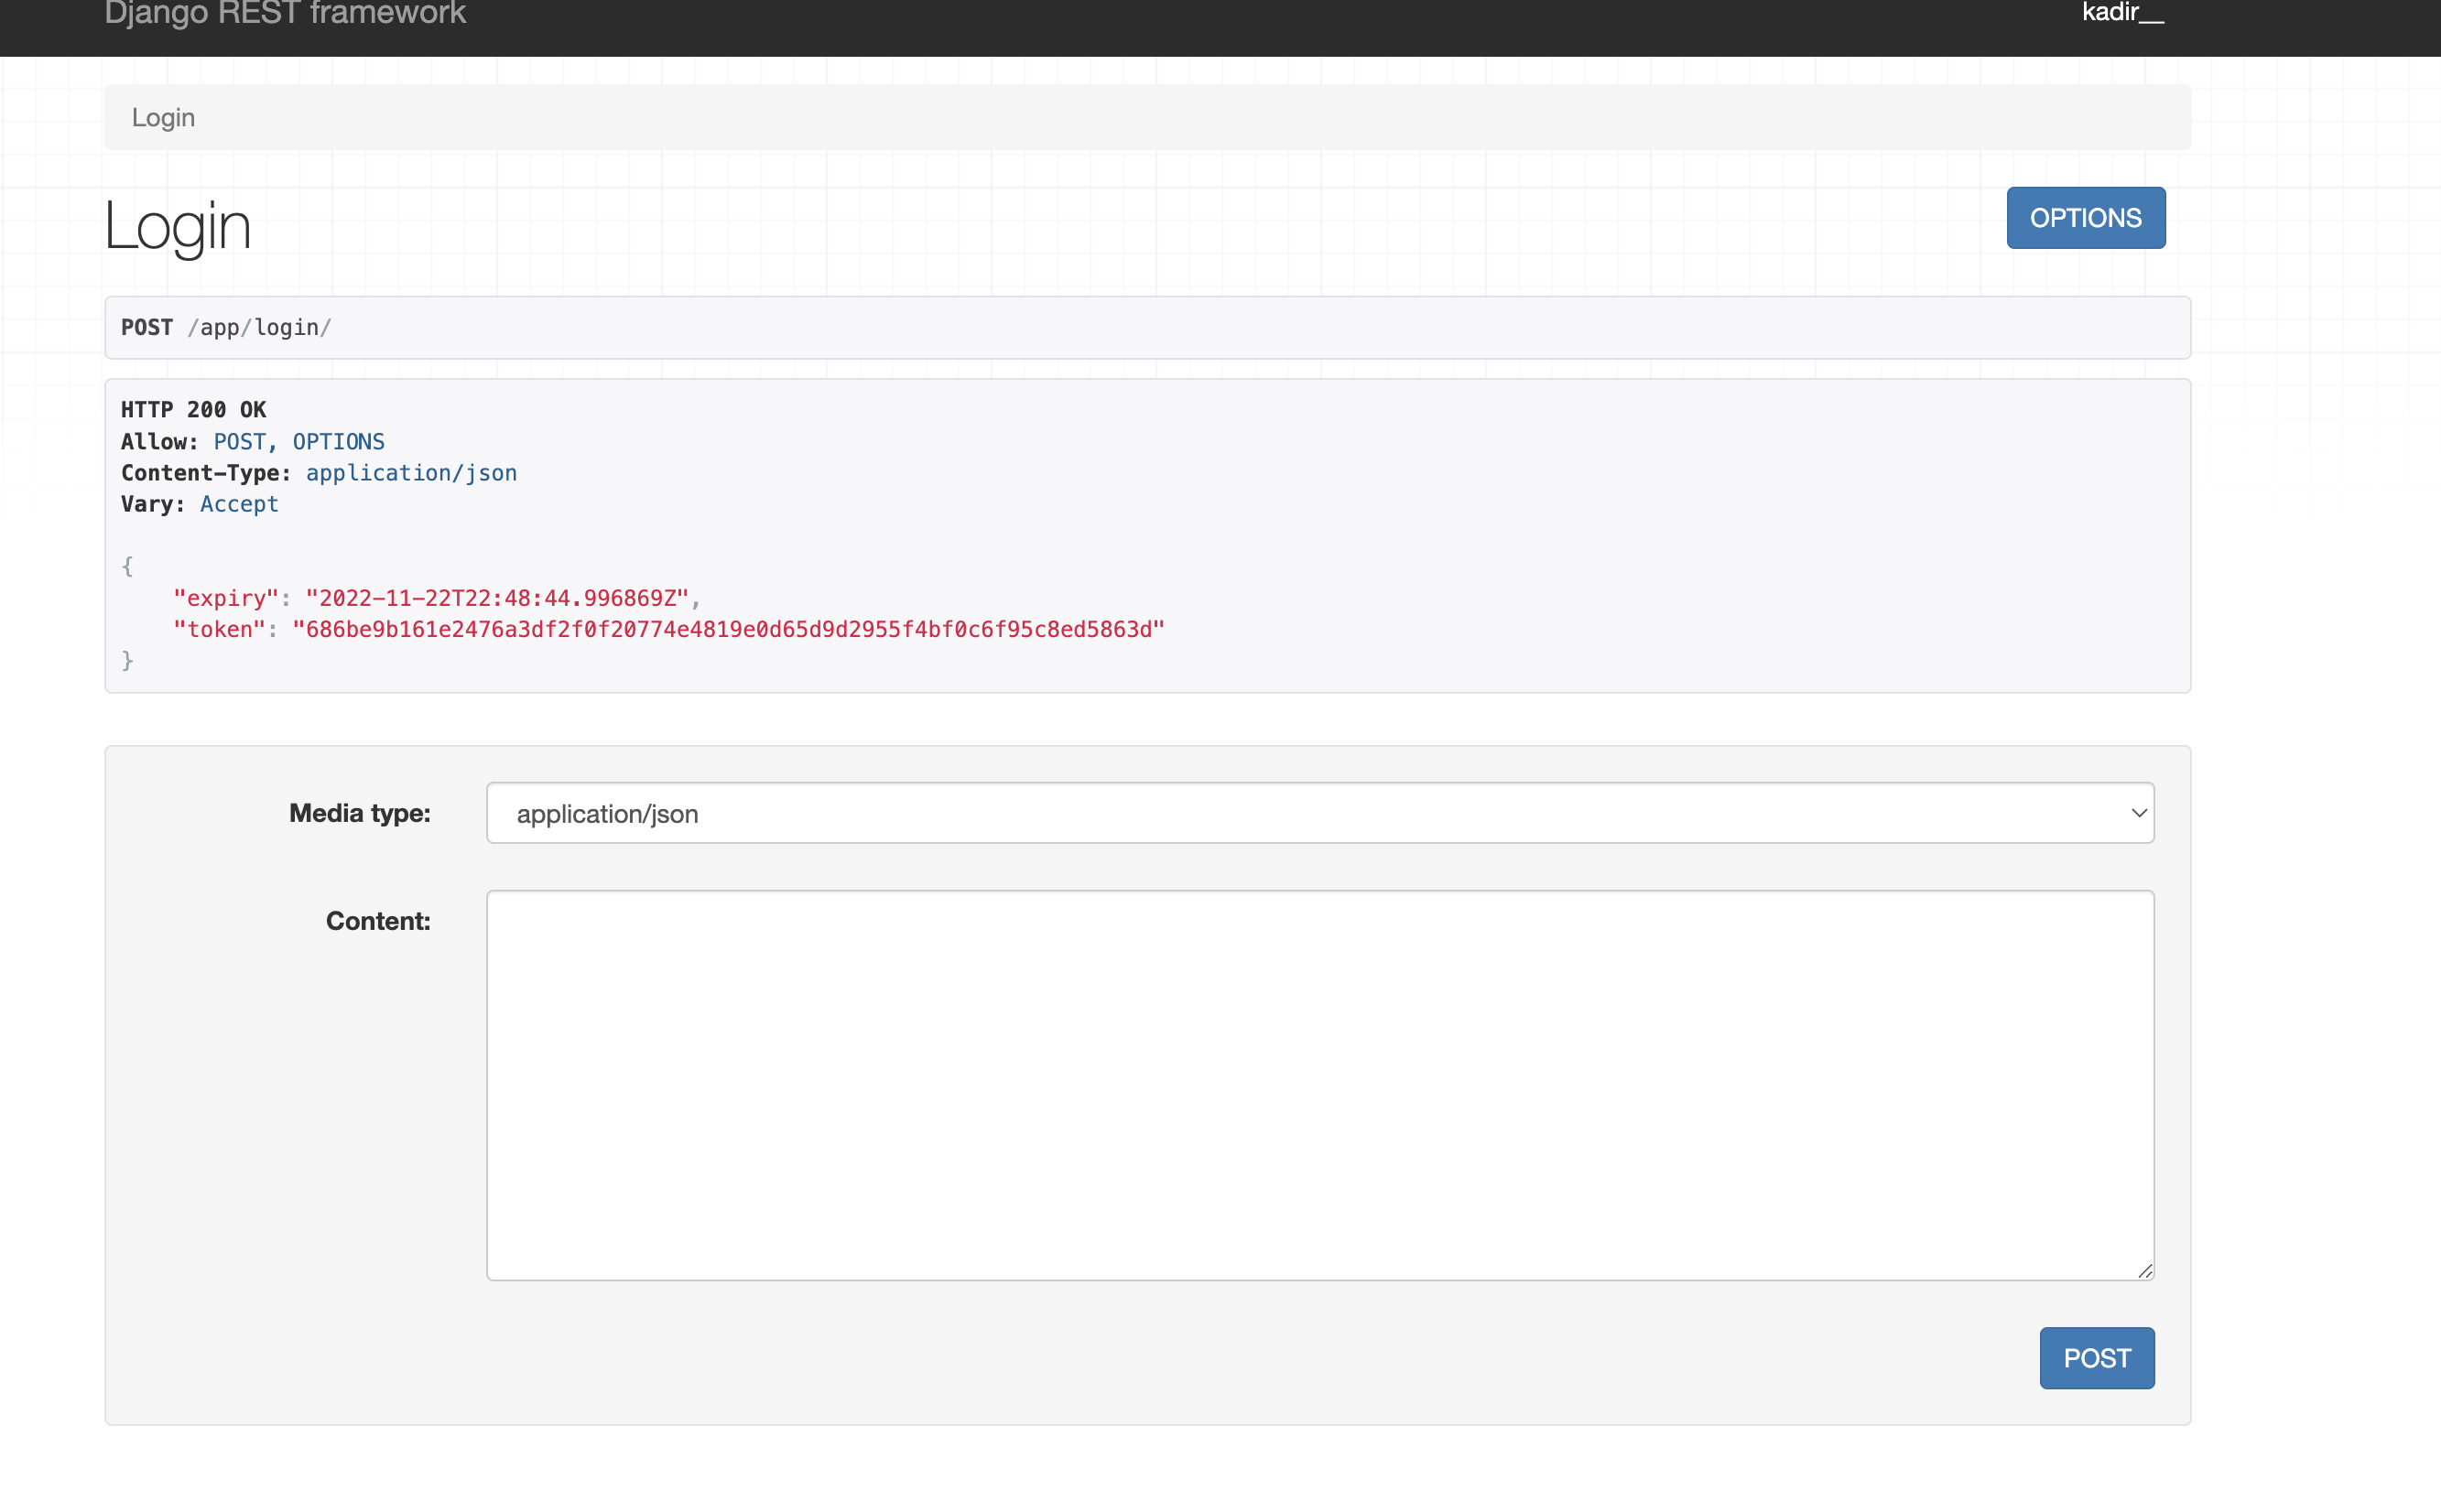The image size is (2441, 1512).
Task: Click the textarea resize handle
Action: click(x=2145, y=1271)
